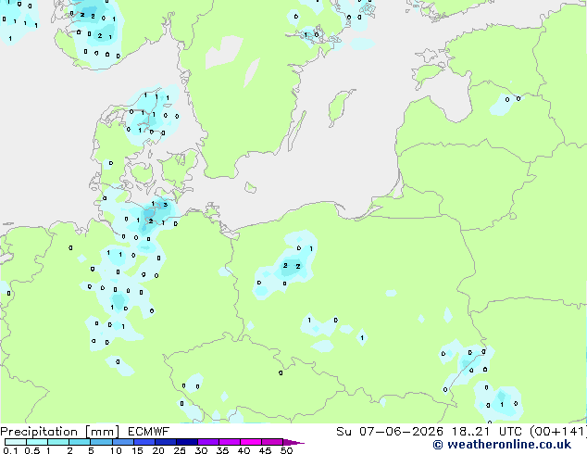This screenshot has height=454, width=587.
Task: Click the '[mm]' unit label
Action: click(x=103, y=432)
